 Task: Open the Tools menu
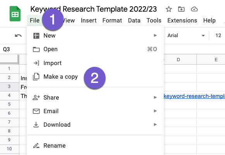tap(154, 21)
